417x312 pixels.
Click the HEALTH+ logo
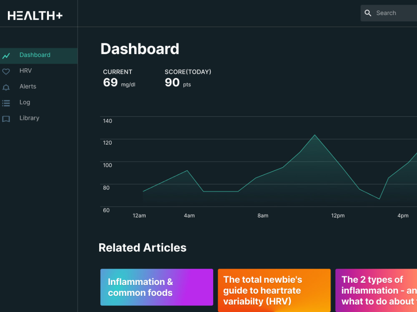35,15
